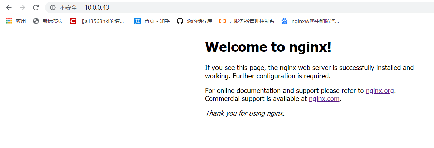Screen dimensions: 434x148
Task: Click the GitHub octocat icon
Action: click(x=180, y=21)
